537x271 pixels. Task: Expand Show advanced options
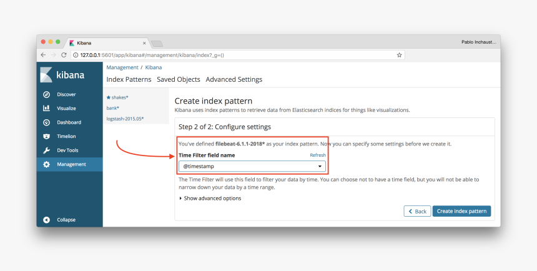pyautogui.click(x=210, y=199)
